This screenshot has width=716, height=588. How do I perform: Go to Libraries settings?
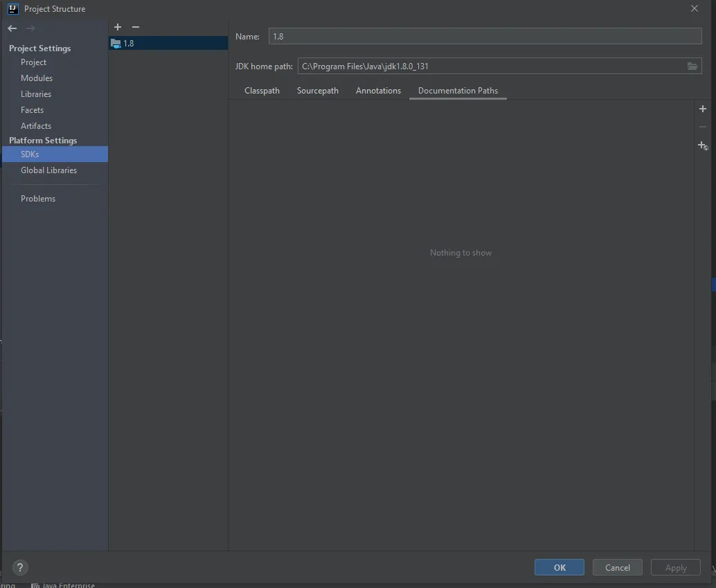tap(36, 94)
